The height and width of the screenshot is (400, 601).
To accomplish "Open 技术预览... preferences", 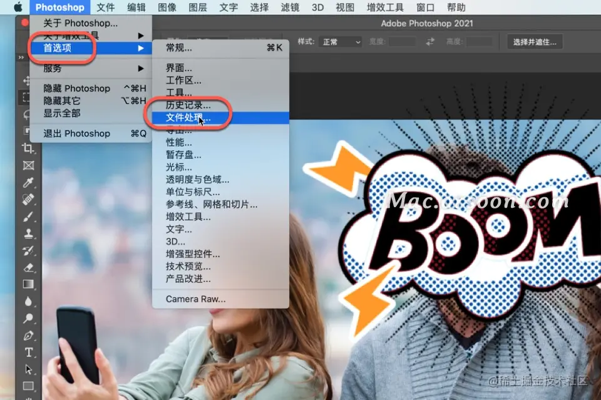I will (220, 266).
